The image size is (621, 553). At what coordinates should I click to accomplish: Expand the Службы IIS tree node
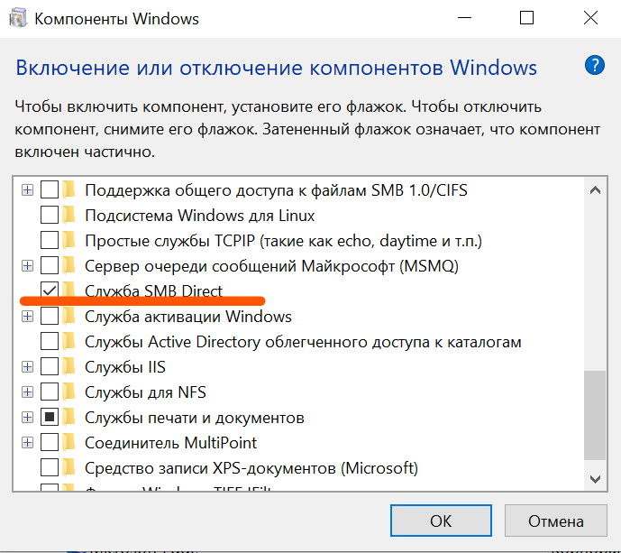coord(28,367)
